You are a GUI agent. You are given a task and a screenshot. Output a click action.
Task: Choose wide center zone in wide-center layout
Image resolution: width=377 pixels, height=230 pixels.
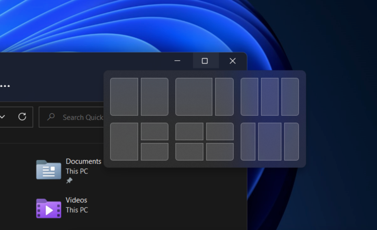pos(270,141)
